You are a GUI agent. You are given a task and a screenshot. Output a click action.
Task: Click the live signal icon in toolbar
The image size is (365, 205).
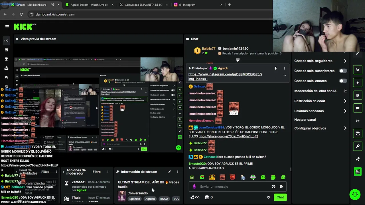tap(358, 121)
